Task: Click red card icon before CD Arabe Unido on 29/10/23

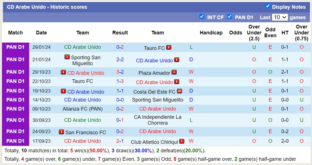Action: click(63, 72)
